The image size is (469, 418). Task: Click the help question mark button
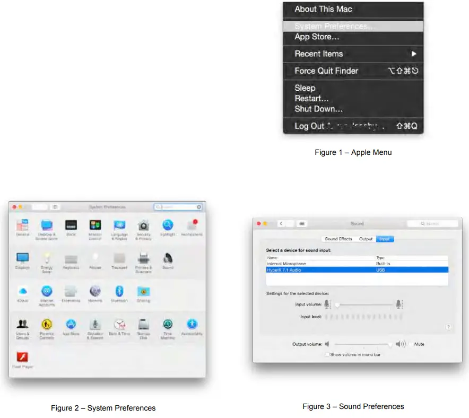coord(448,327)
